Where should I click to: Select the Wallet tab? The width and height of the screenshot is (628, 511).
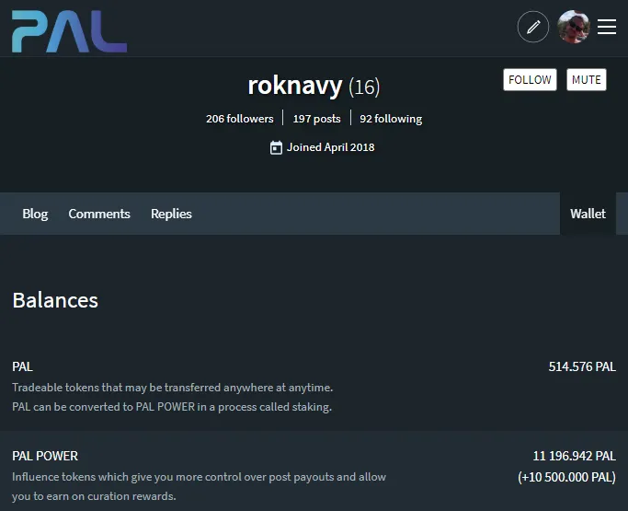click(588, 214)
